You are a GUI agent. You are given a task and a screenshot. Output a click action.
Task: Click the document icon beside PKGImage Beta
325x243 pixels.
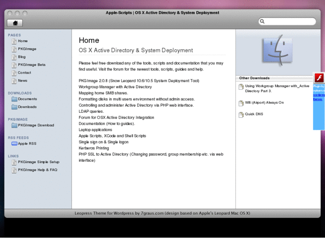(14, 65)
